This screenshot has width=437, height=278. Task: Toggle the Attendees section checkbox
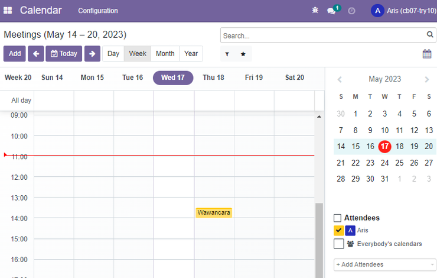tap(337, 218)
